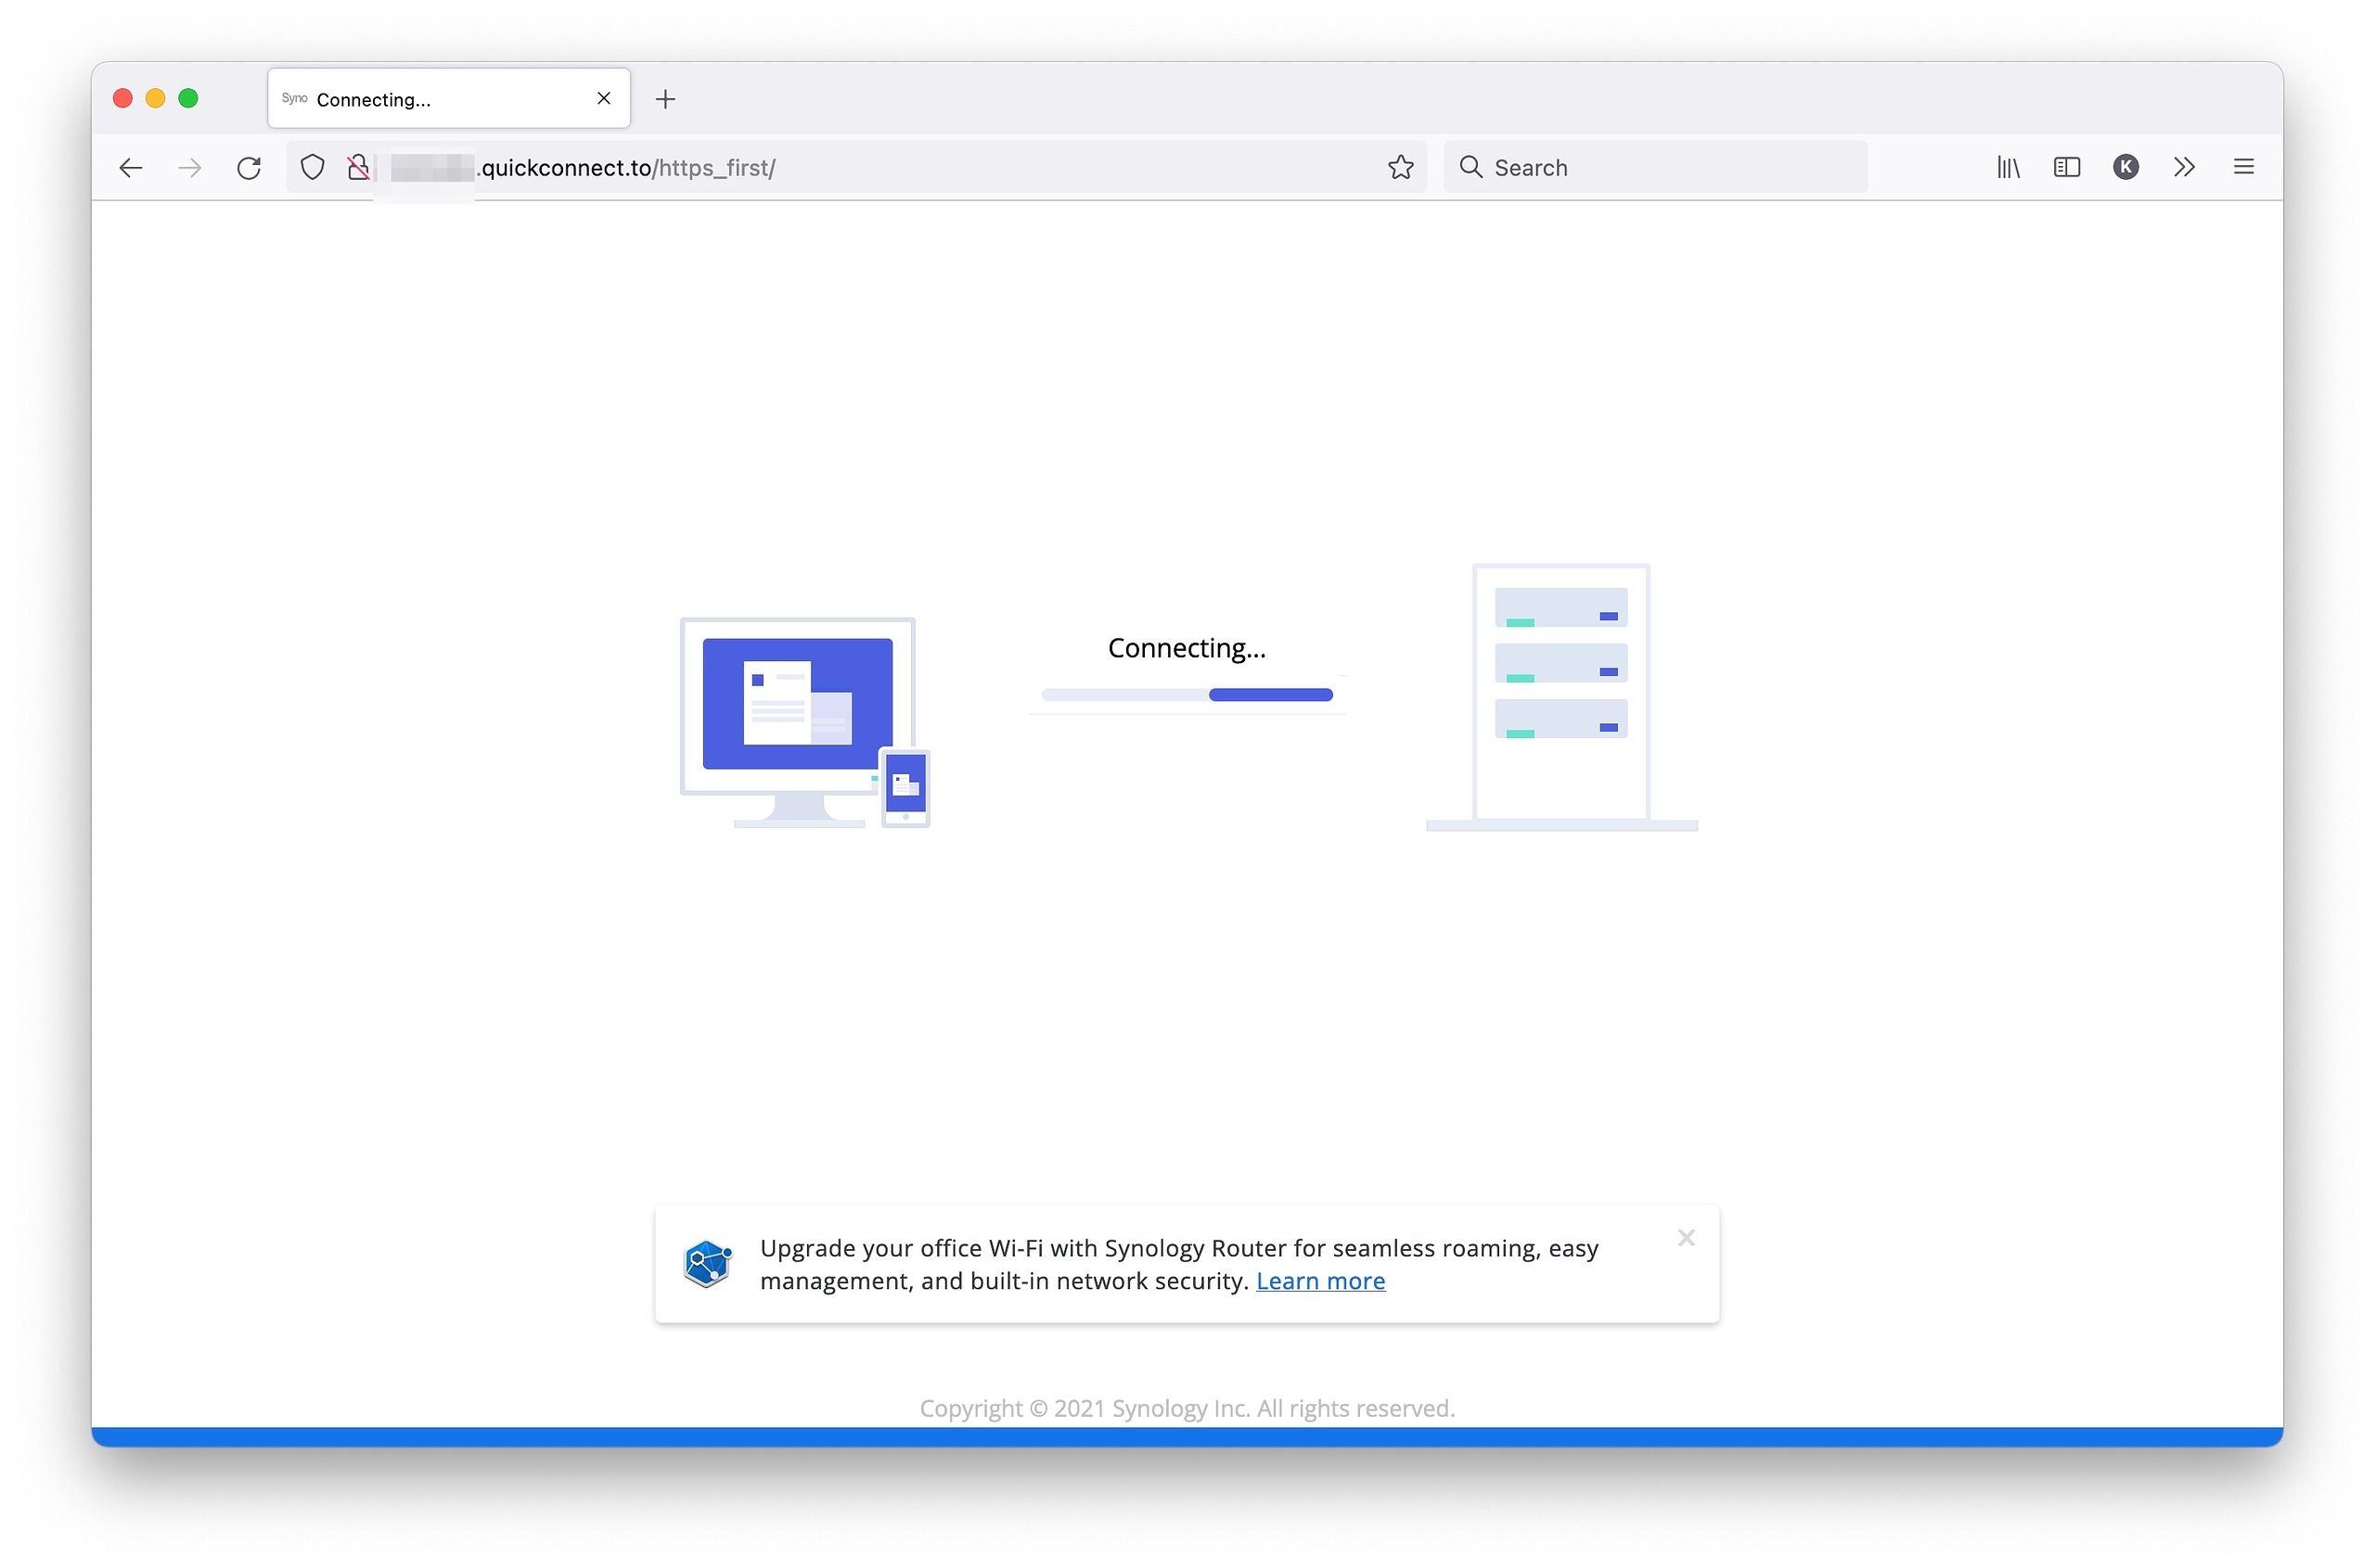Open the Library icon

click(2007, 167)
